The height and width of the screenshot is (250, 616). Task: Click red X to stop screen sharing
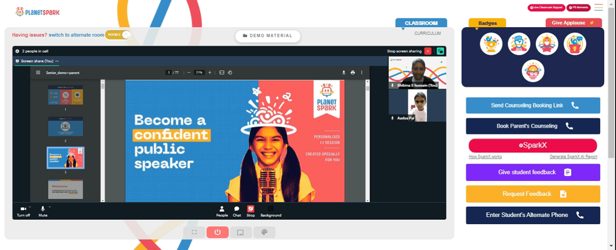pyautogui.click(x=428, y=51)
